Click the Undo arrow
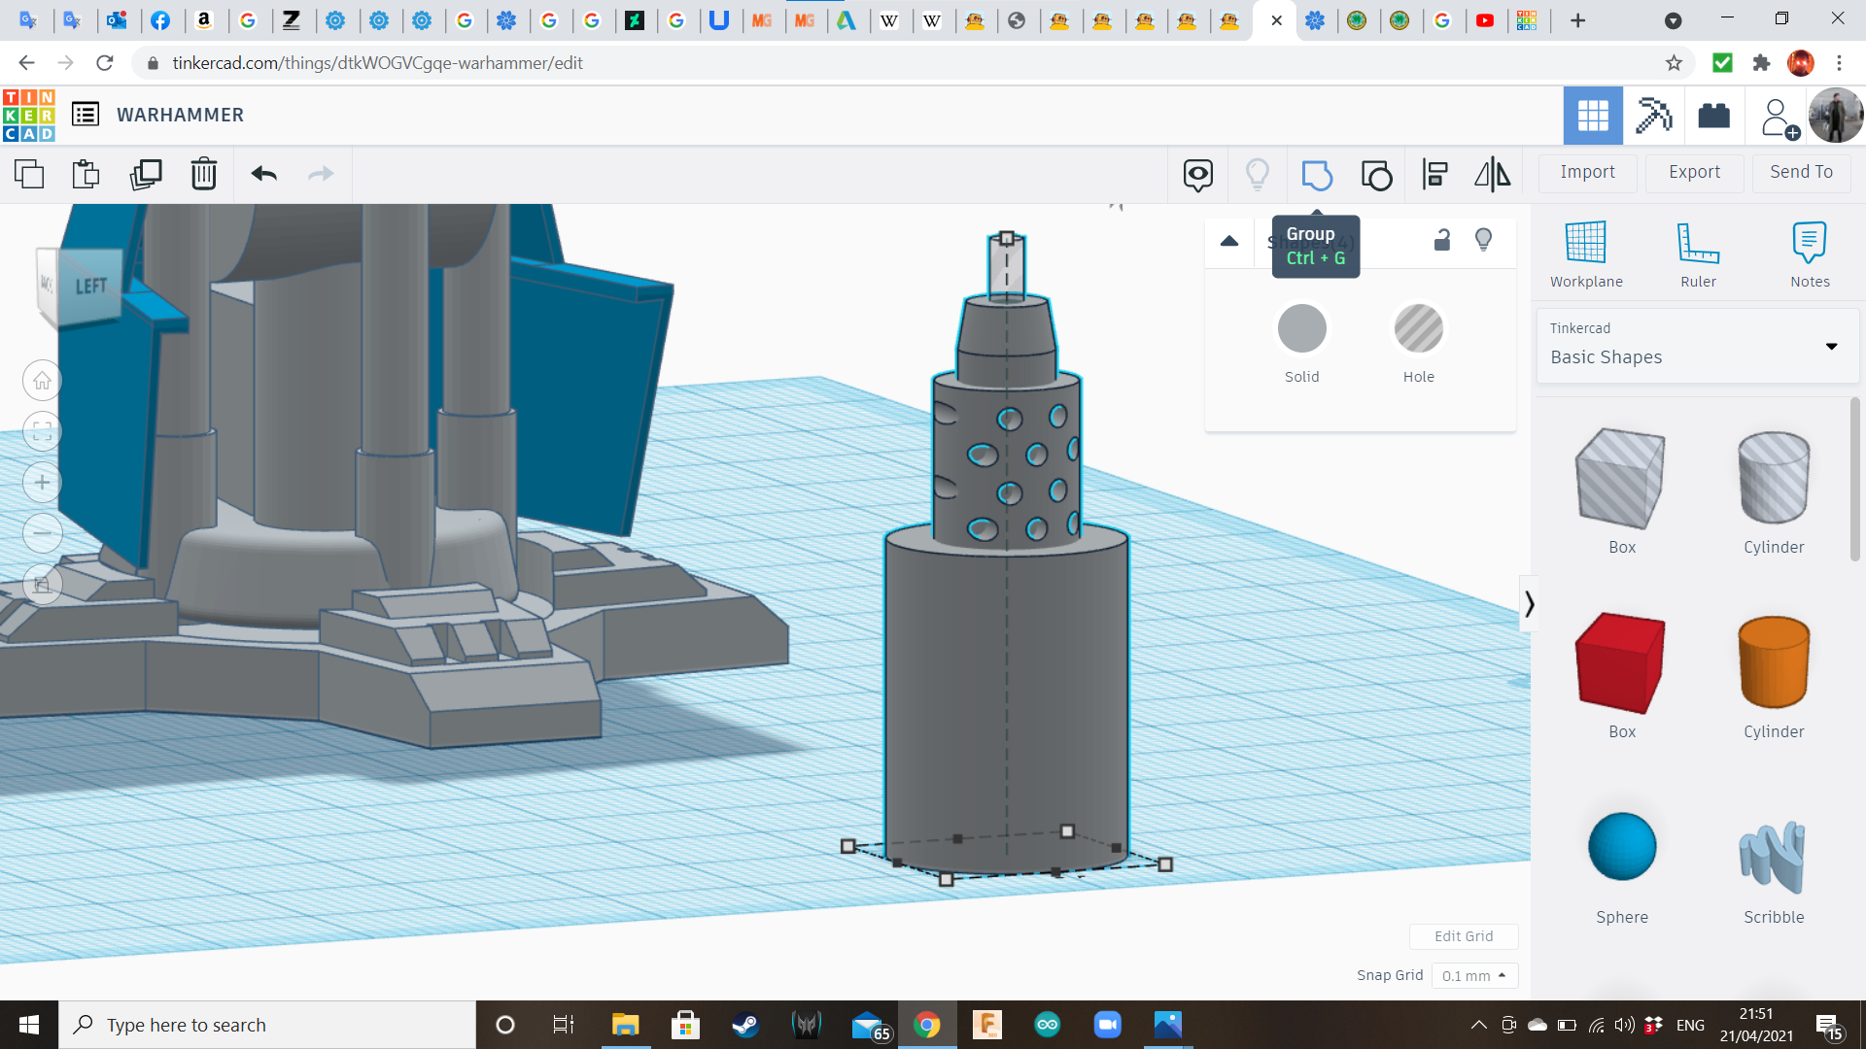 263,175
